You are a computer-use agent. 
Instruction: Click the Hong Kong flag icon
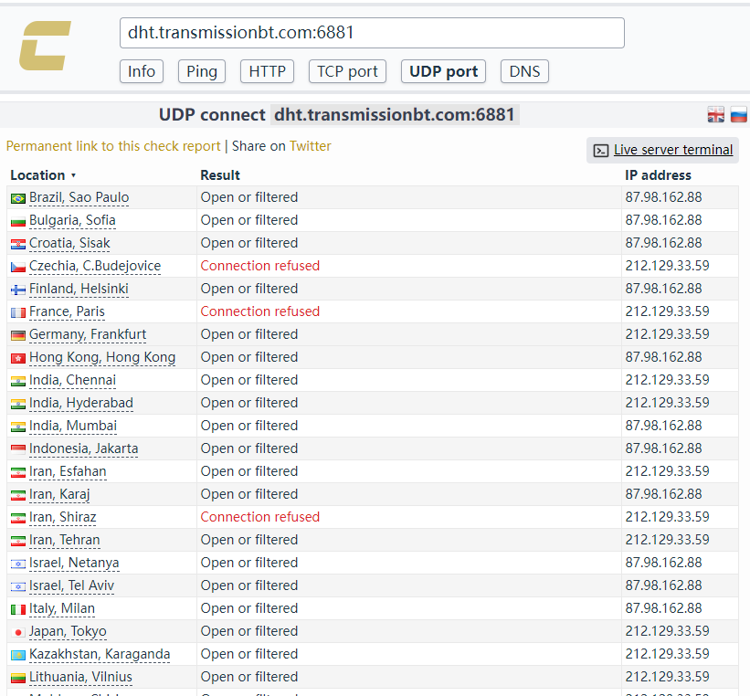pos(18,358)
